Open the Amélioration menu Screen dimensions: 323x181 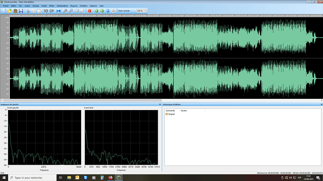[62, 6]
